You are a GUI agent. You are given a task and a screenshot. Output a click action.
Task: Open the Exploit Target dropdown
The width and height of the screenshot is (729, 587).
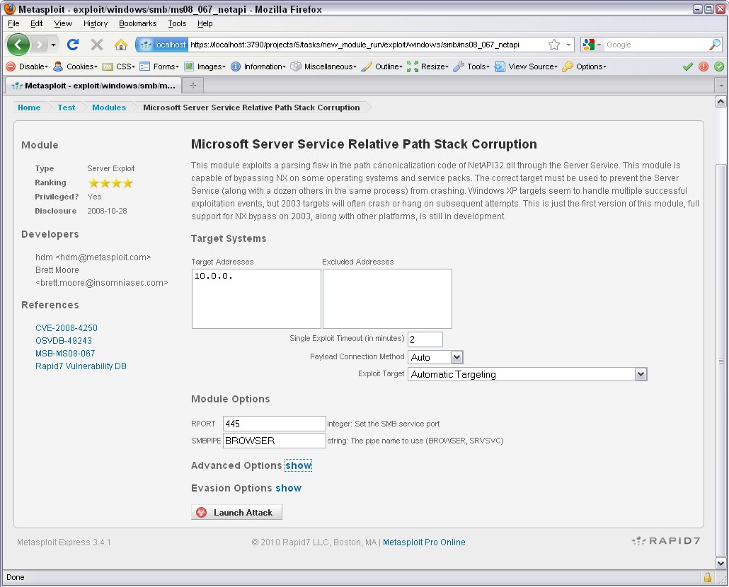point(527,374)
